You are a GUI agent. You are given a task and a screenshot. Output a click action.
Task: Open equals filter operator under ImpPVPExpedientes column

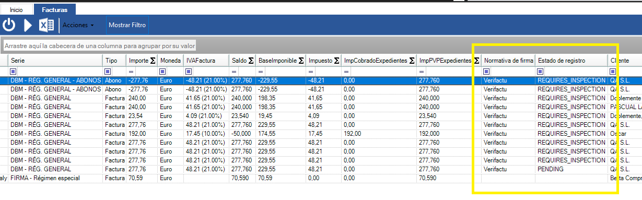(422, 72)
